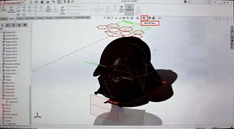Select Sweep1 feature in the tree
234x129 pixels.
[x=7, y=80]
